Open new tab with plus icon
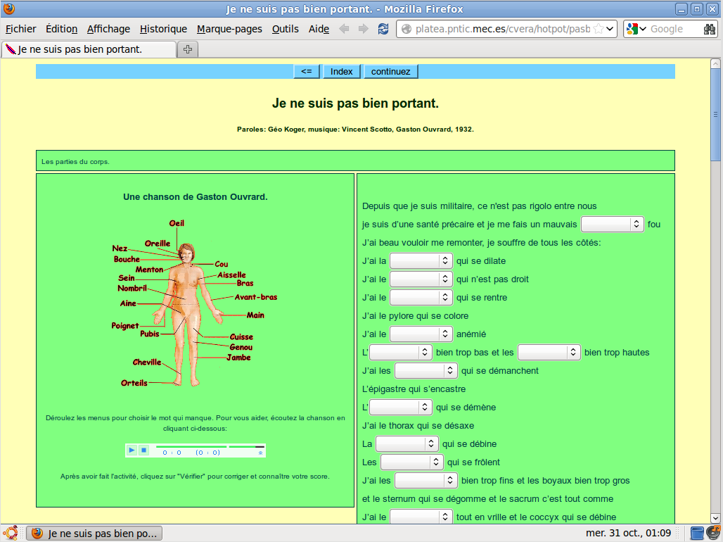This screenshot has width=723, height=542. [188, 49]
